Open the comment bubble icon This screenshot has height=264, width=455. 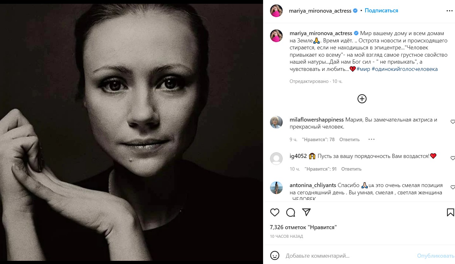tap(291, 212)
